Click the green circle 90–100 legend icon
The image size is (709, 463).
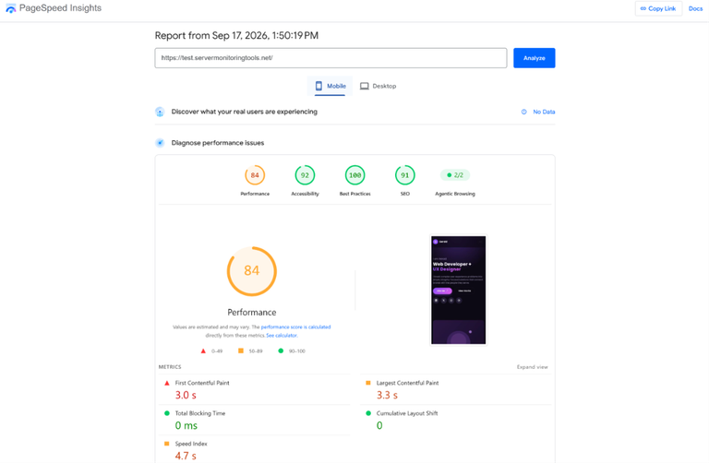point(281,350)
